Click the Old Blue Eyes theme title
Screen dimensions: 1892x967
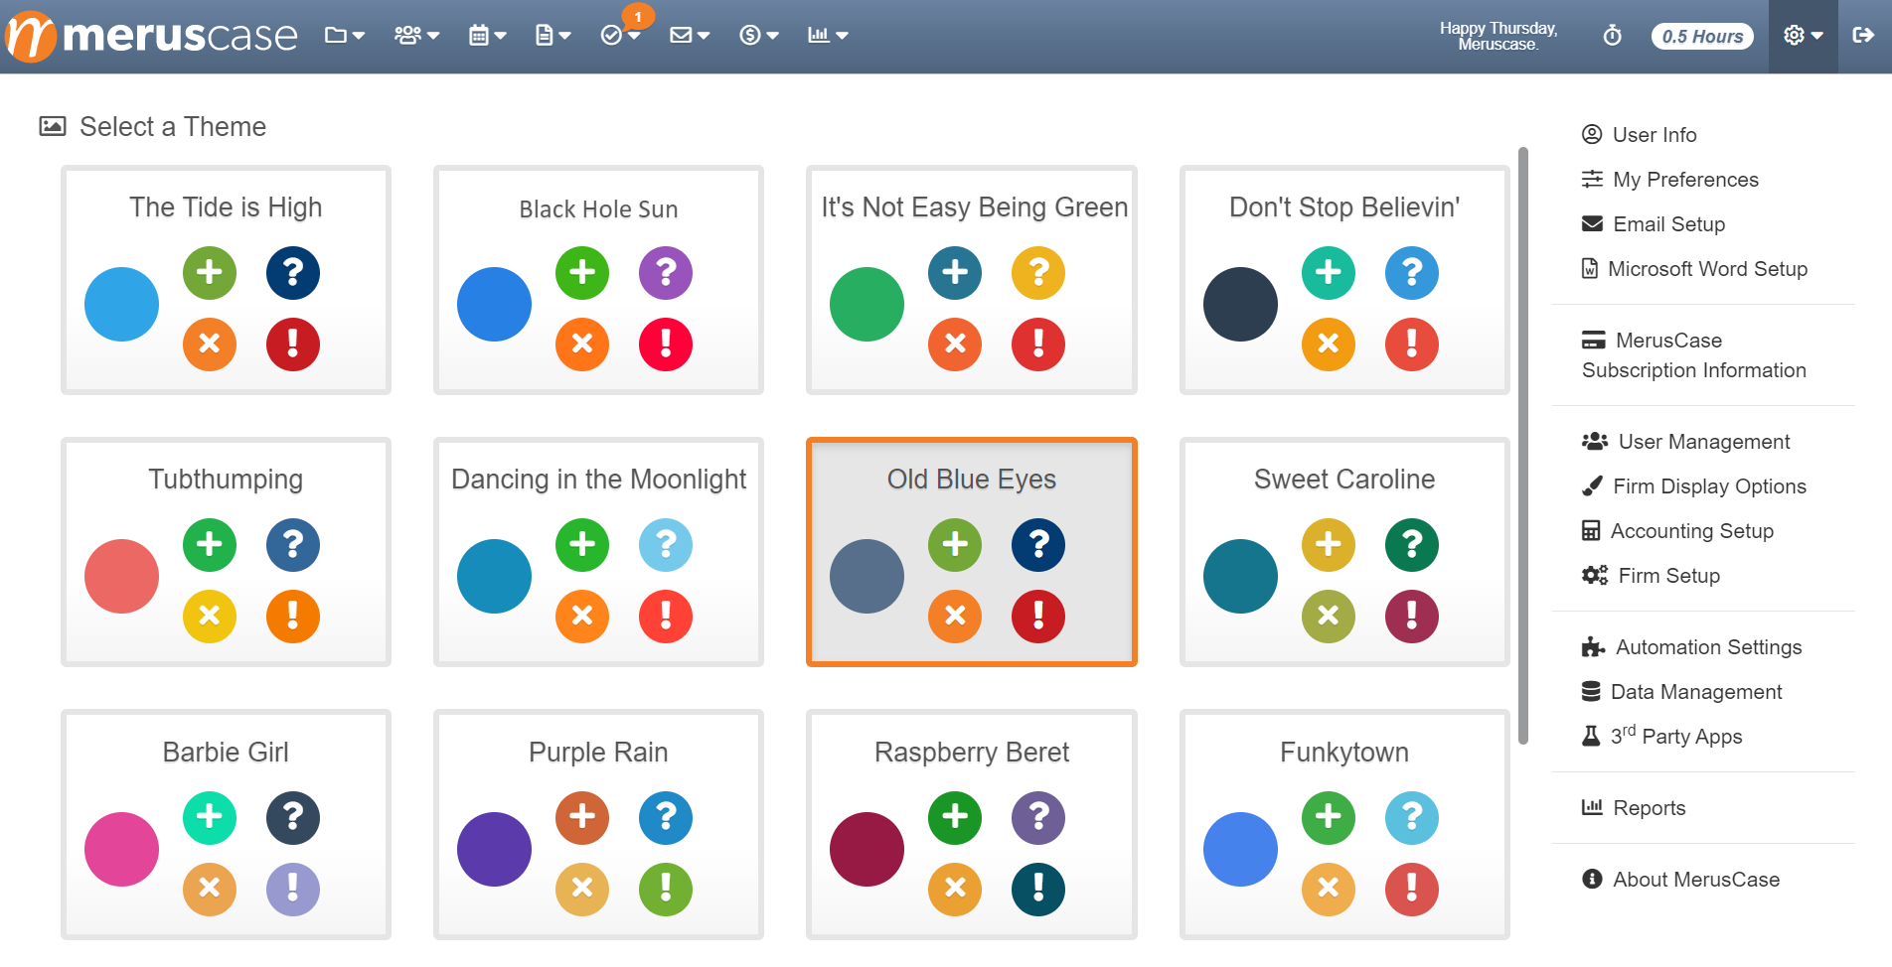(x=972, y=480)
